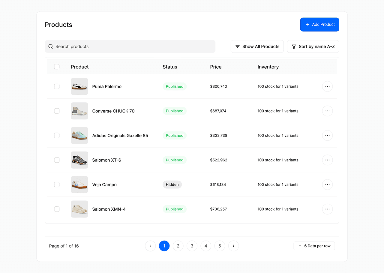Click the Converse CHUCK 70 thumbnail
The width and height of the screenshot is (384, 273).
79,111
